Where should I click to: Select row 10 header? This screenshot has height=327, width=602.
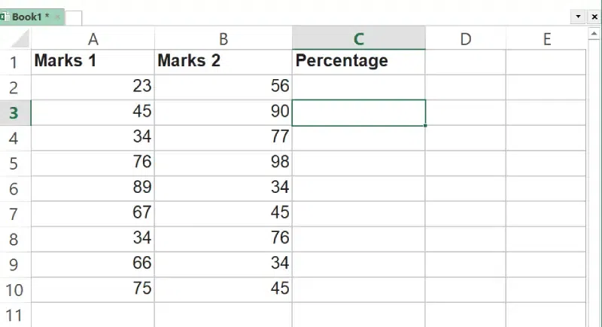14,289
